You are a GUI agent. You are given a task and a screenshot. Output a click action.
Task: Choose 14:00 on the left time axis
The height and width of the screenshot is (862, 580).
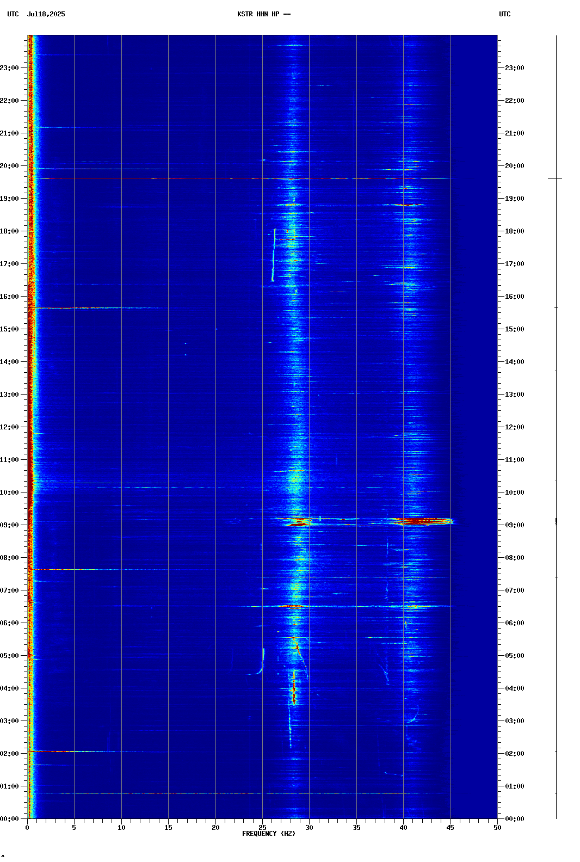pos(9,362)
